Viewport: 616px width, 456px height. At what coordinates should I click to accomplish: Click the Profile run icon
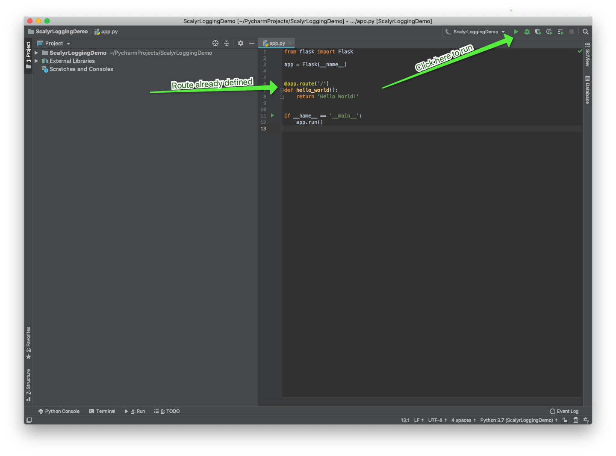tap(549, 32)
